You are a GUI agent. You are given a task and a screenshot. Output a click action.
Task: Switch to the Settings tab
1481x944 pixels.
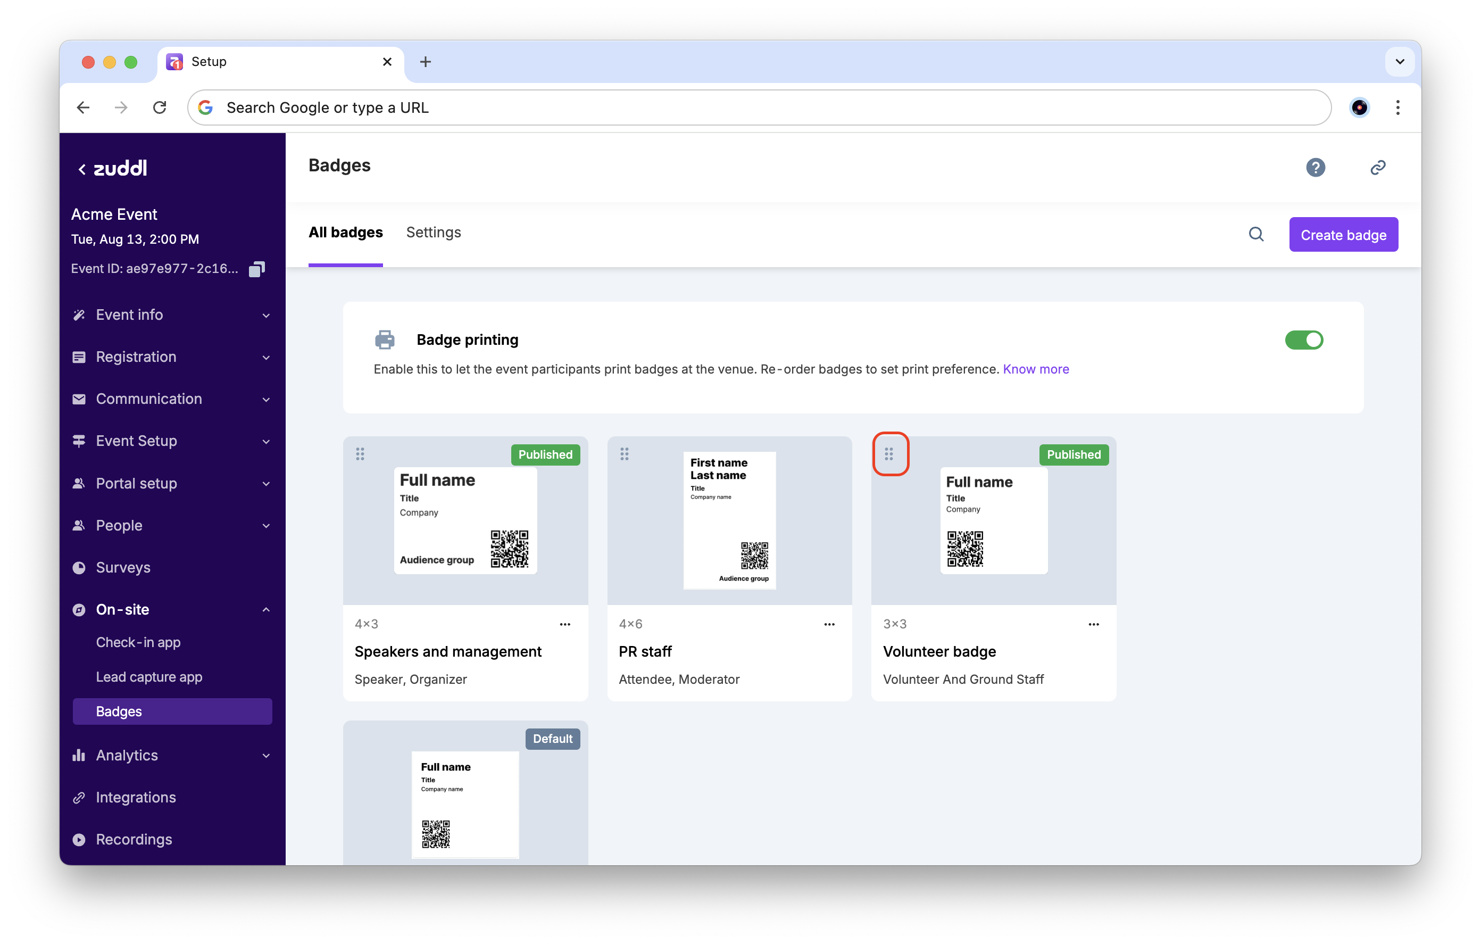tap(433, 233)
